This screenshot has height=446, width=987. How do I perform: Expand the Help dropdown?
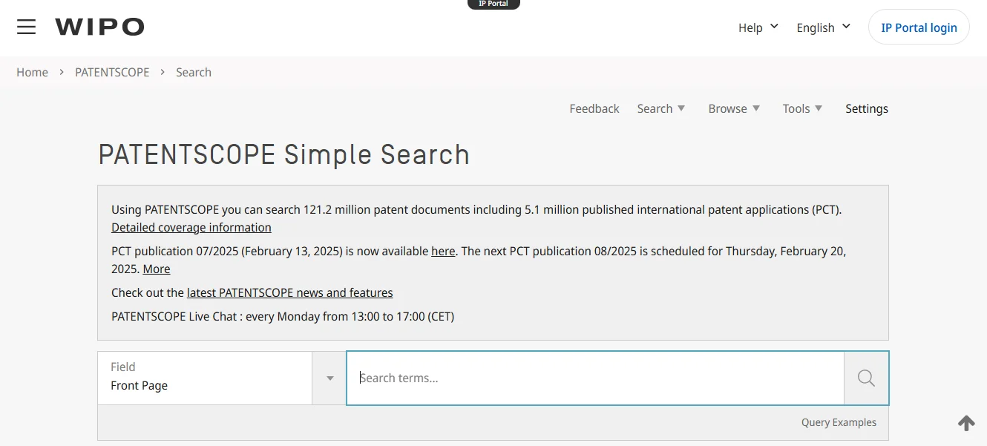coord(758,27)
